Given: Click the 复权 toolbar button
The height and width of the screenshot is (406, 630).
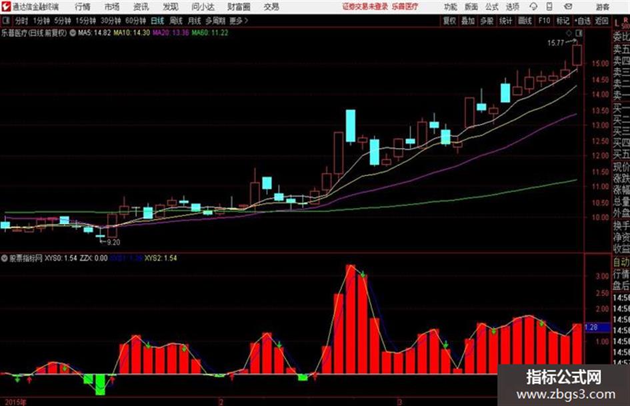Looking at the screenshot, I should pyautogui.click(x=449, y=21).
